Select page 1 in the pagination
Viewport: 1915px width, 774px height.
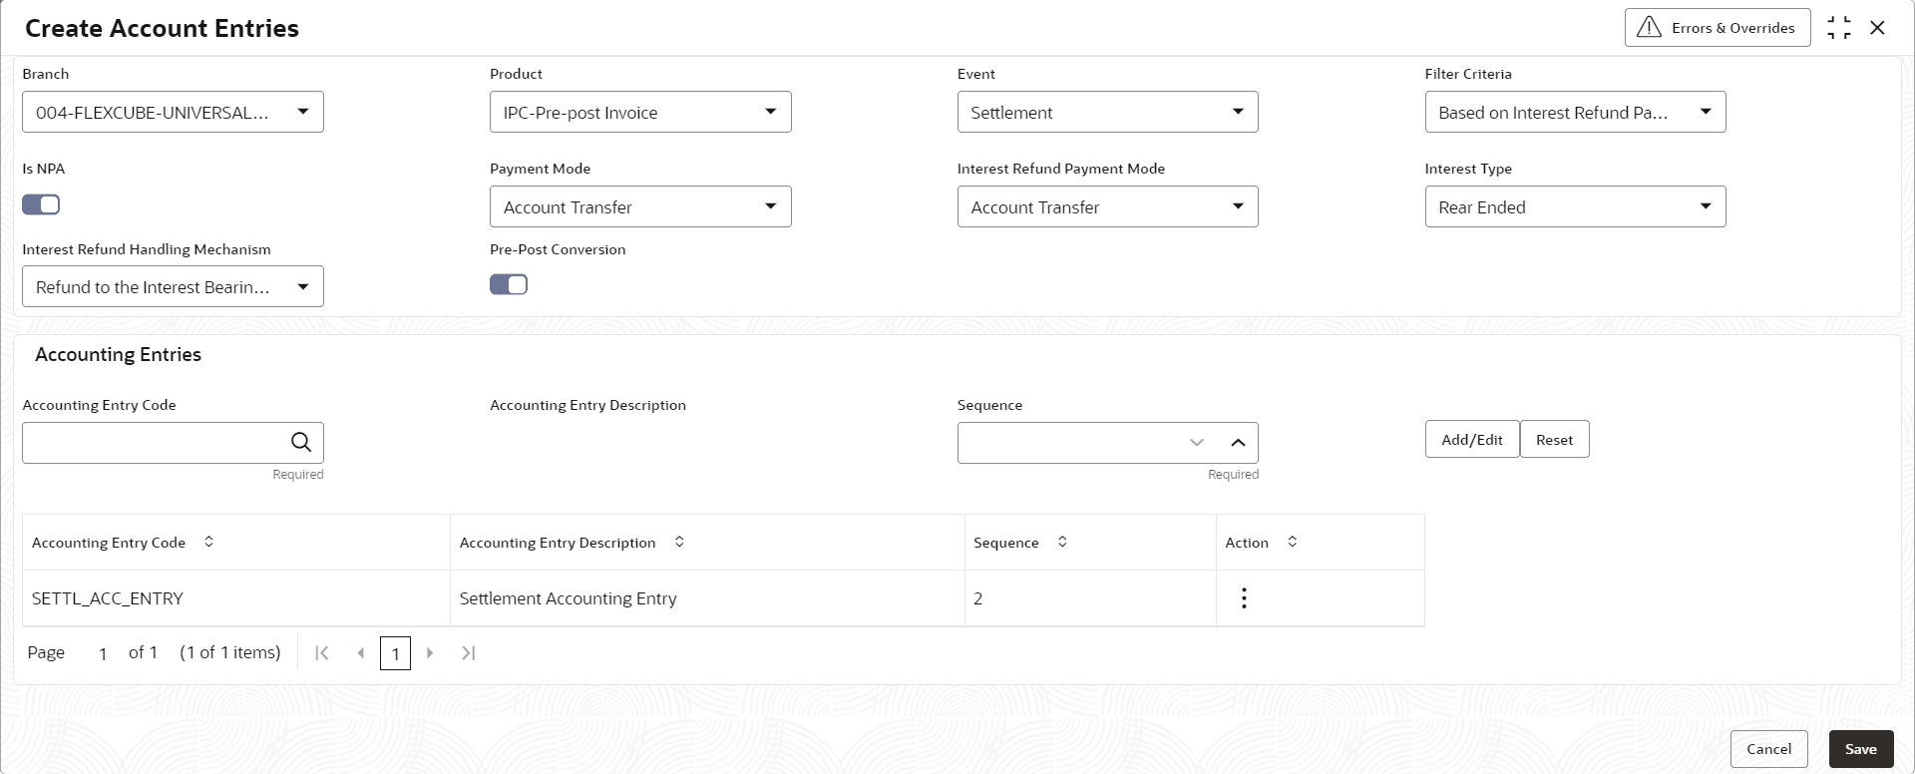pyautogui.click(x=395, y=654)
